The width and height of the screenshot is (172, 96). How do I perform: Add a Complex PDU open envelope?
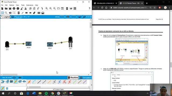pyautogui.click(x=43, y=13)
